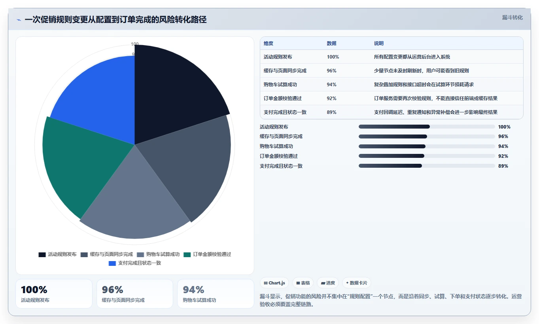Toggle 缓存与页面同步完成 legend swatch

(x=84, y=255)
